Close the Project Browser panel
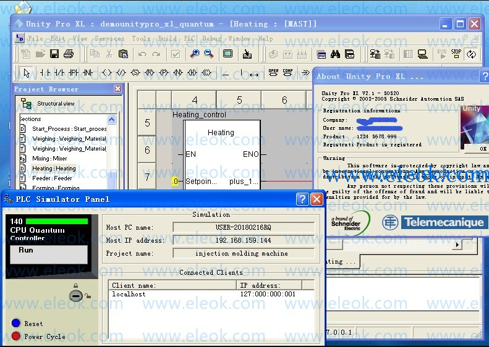This screenshot has width=489, height=347. click(117, 89)
